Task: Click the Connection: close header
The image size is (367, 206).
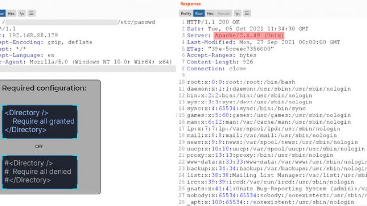Action: click(x=216, y=69)
